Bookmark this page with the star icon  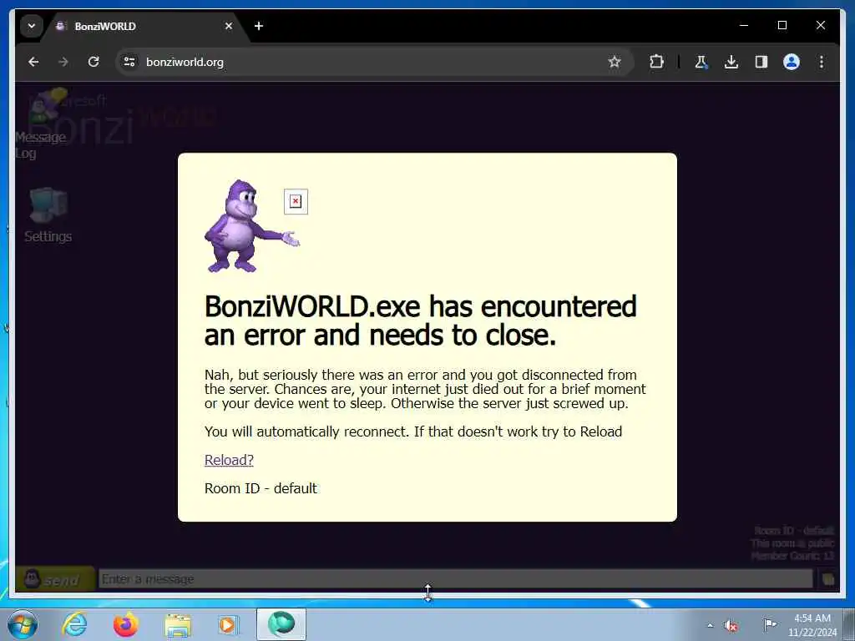point(615,62)
